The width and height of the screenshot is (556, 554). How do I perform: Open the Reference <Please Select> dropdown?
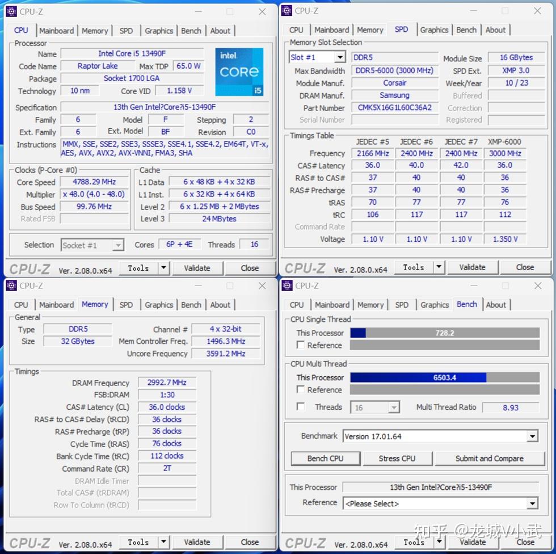pos(532,503)
